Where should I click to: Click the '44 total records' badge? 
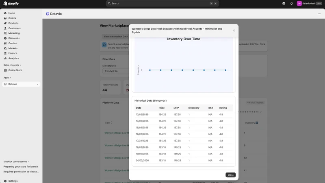255,103
